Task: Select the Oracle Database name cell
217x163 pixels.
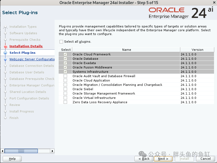Action: tap(126, 59)
